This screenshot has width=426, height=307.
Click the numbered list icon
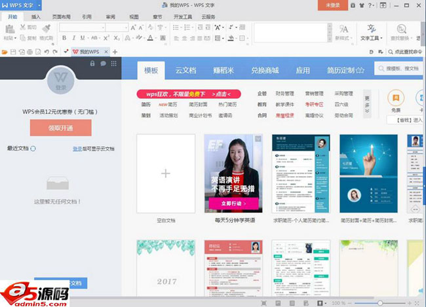(x=187, y=27)
